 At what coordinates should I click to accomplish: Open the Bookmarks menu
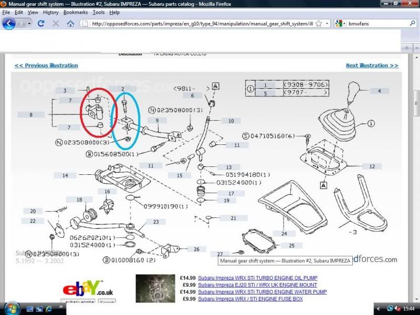tap(76, 12)
